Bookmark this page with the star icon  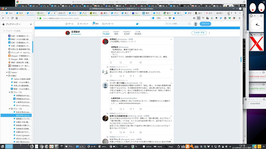[x=174, y=18]
